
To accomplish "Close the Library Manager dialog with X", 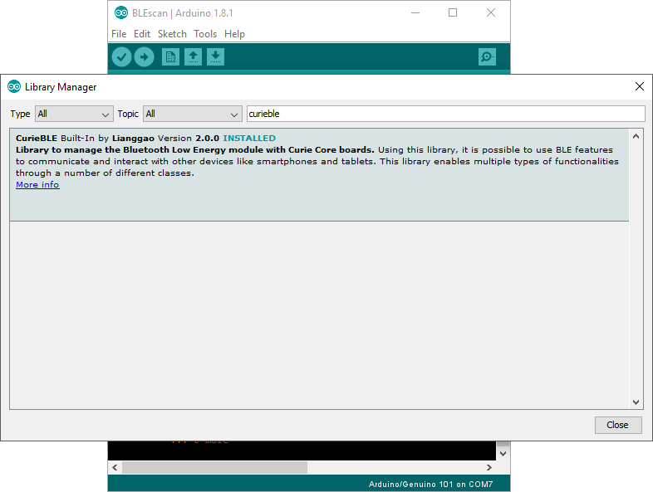I will [x=640, y=86].
